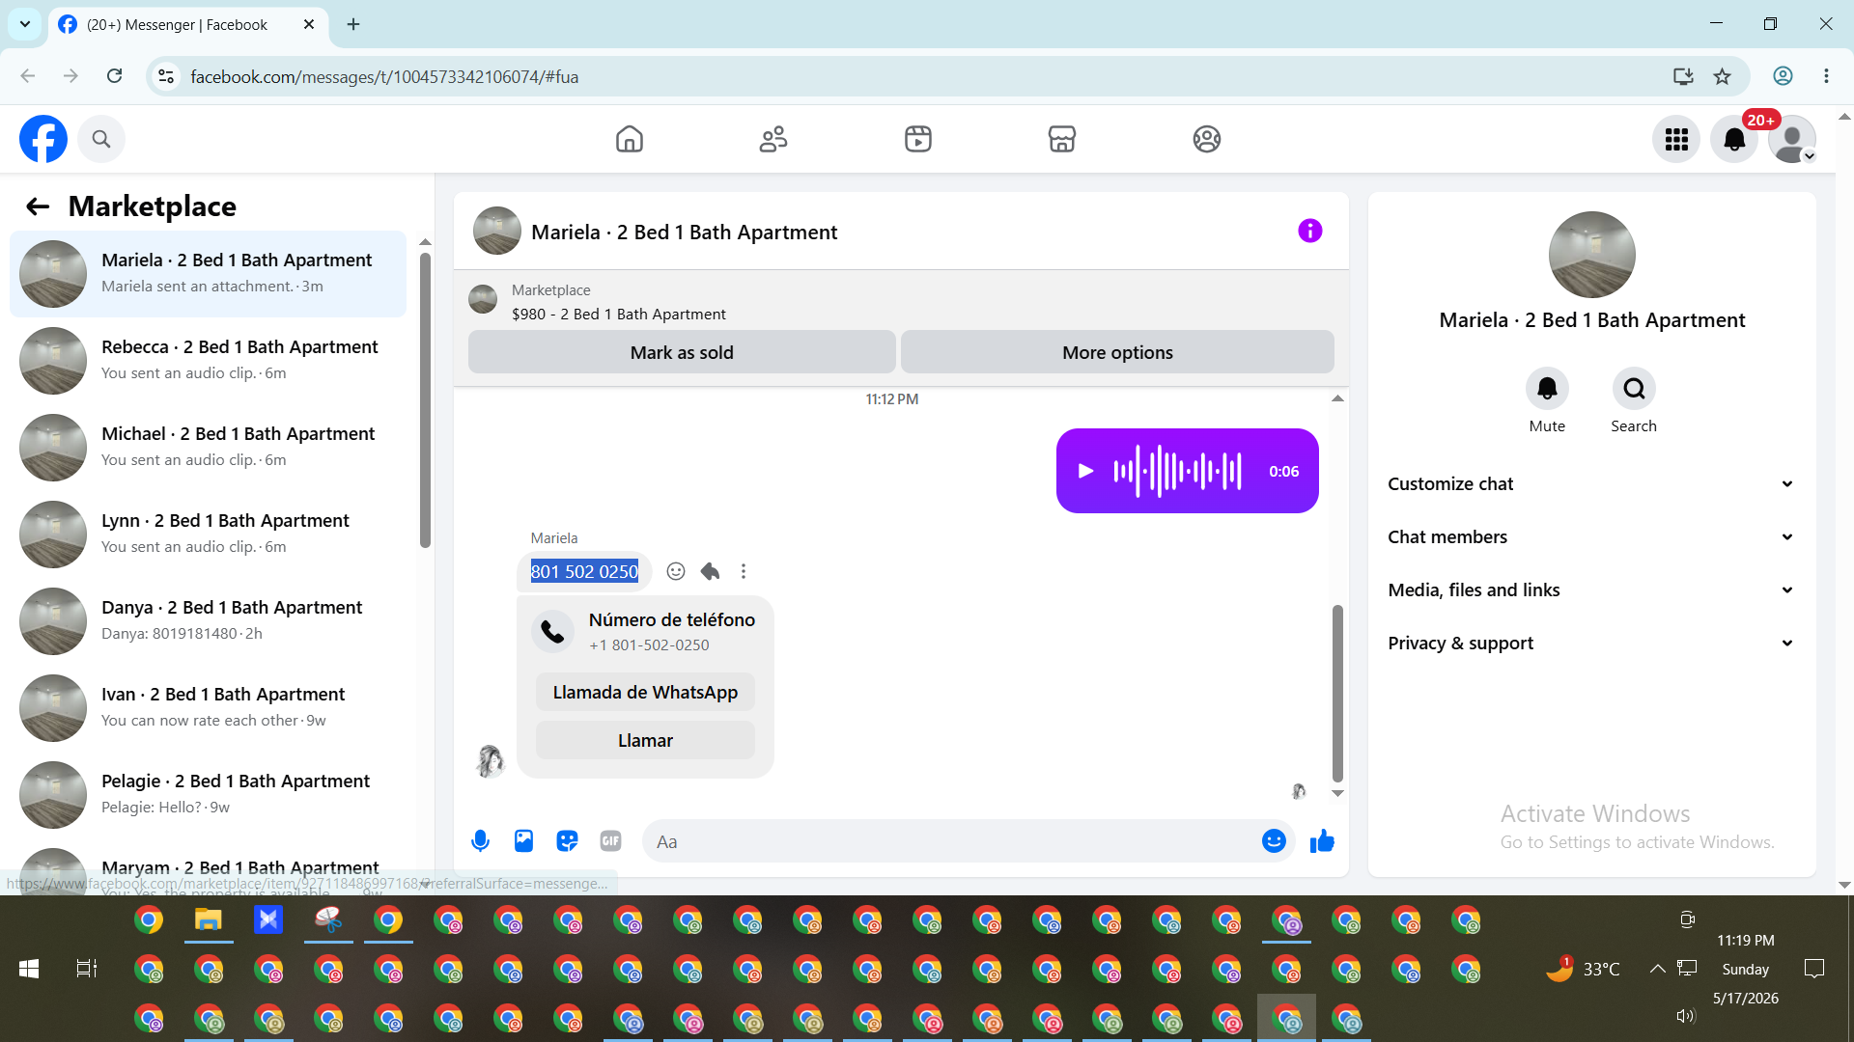Open the GIF picker
The height and width of the screenshot is (1042, 1854).
coord(610,841)
